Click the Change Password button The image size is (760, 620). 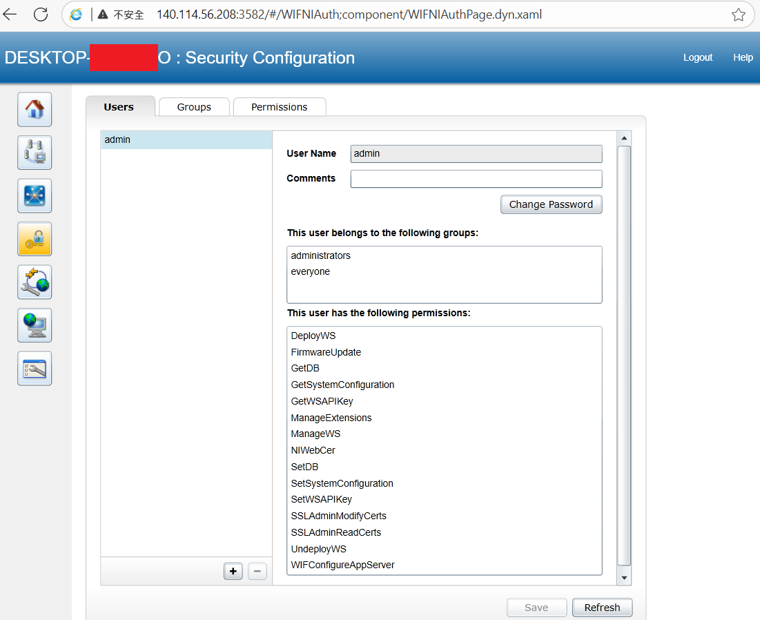(551, 204)
